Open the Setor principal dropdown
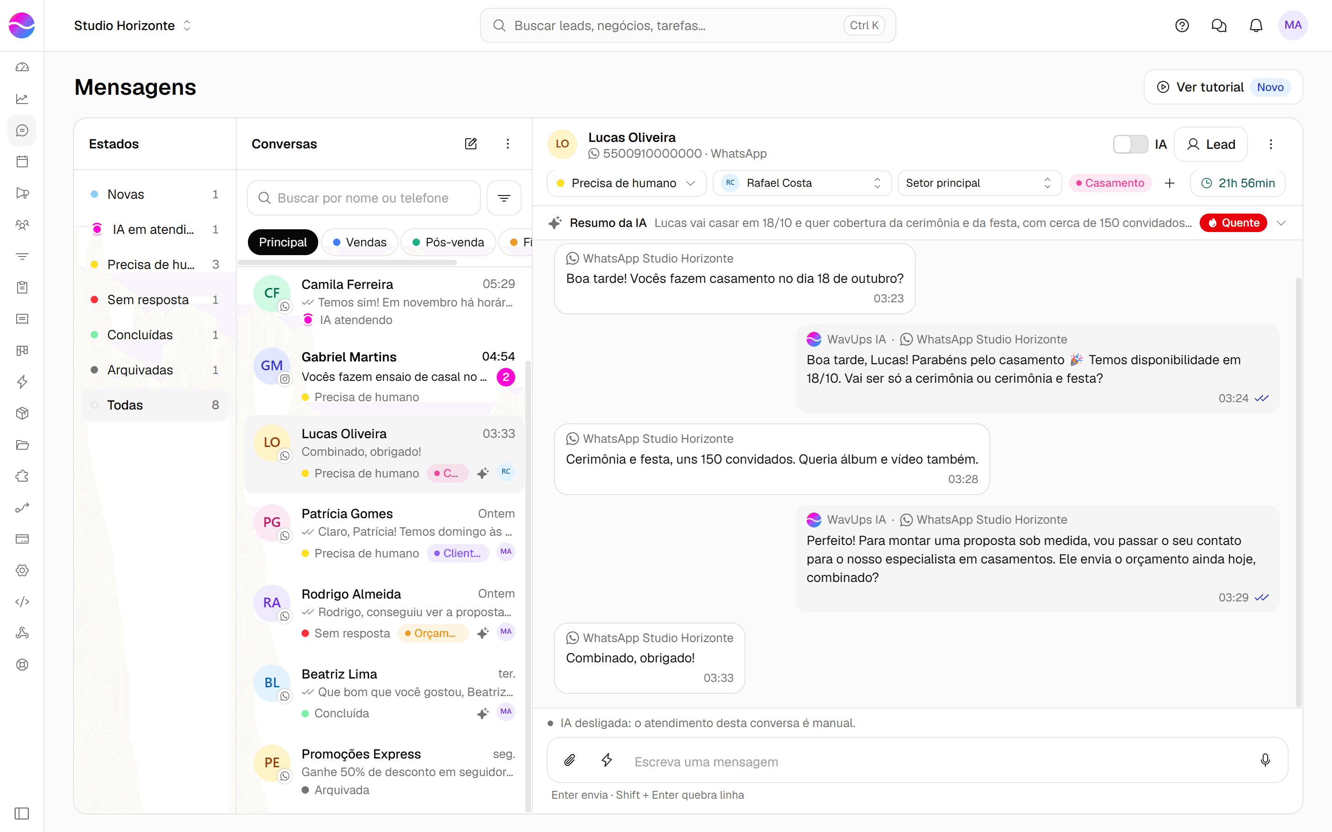 [x=979, y=183]
